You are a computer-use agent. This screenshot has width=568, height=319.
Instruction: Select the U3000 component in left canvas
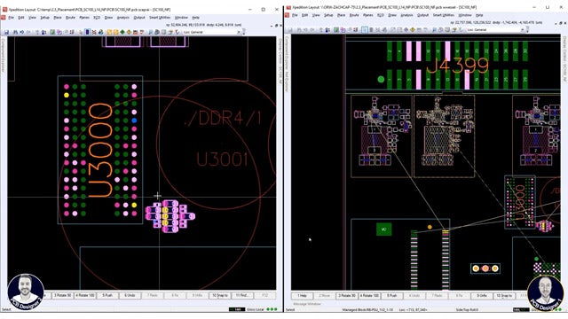click(x=100, y=150)
